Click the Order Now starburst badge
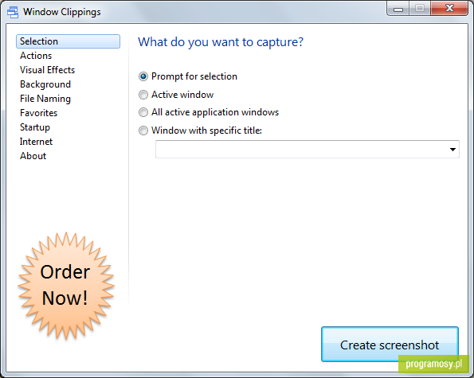This screenshot has height=378, width=474. [x=66, y=286]
